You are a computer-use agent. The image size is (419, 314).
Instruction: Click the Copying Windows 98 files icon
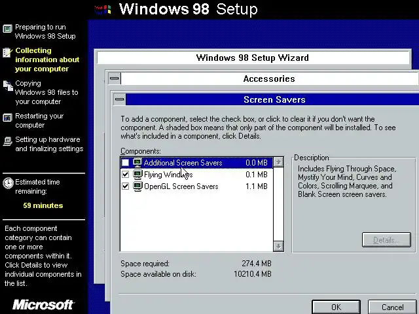click(x=8, y=86)
